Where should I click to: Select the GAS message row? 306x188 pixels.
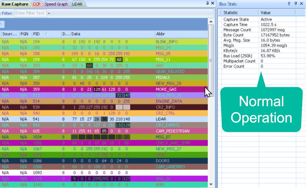pyautogui.click(x=104, y=65)
